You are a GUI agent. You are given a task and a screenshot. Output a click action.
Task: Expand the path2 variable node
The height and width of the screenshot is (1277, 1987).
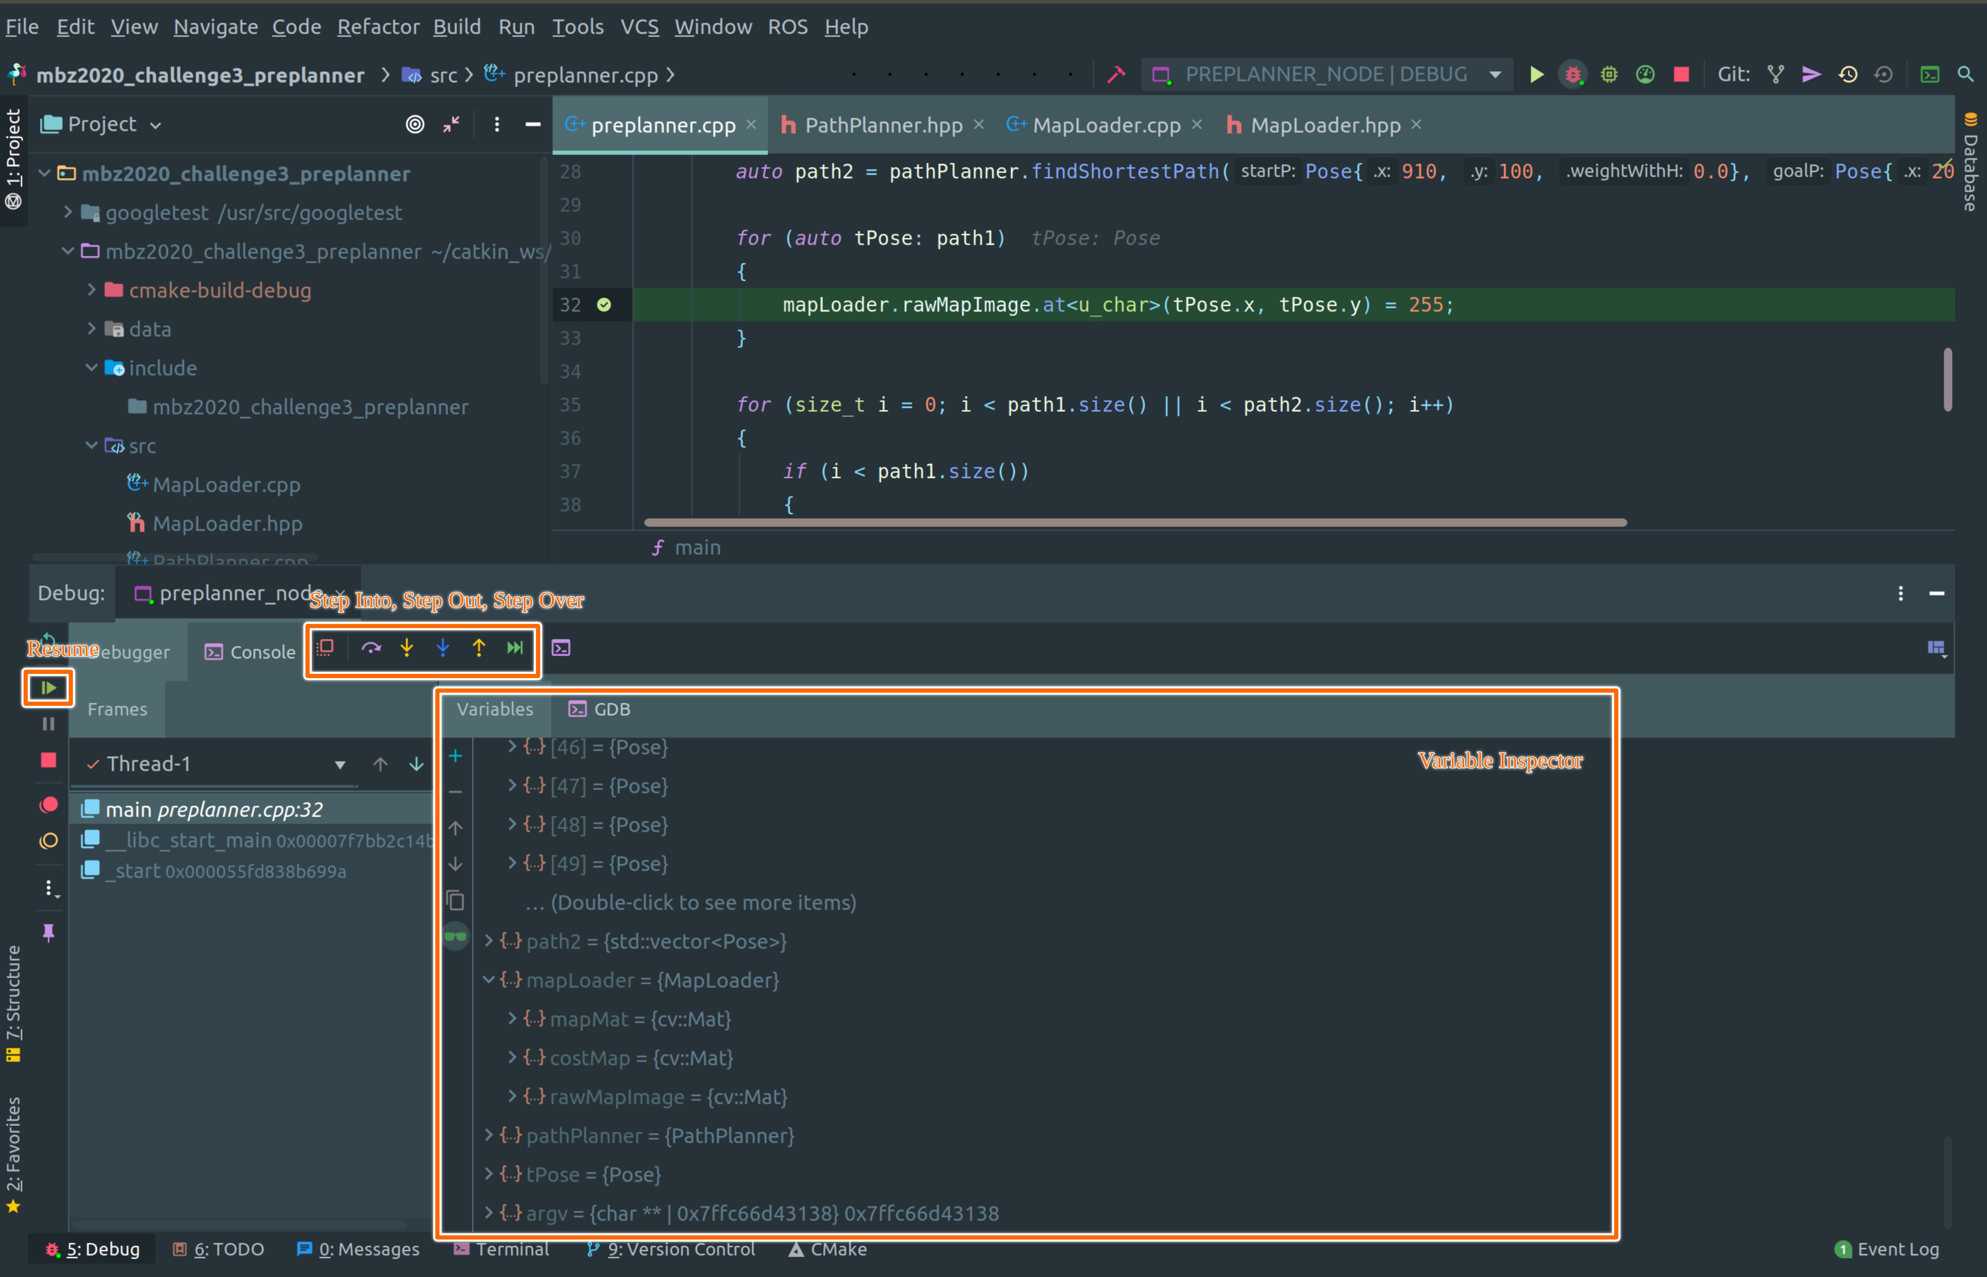488,940
